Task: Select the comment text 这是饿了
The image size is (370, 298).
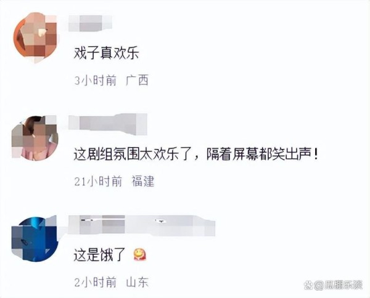Action: point(99,255)
